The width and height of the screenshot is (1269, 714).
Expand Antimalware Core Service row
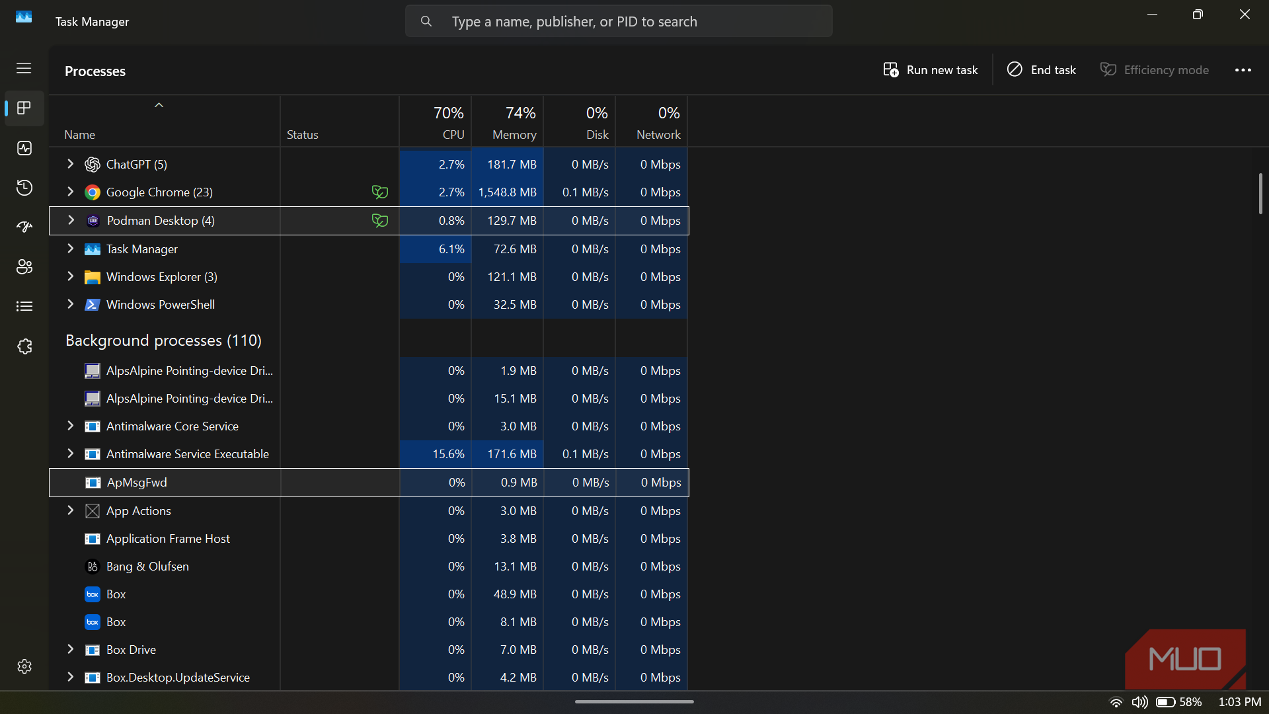point(70,426)
